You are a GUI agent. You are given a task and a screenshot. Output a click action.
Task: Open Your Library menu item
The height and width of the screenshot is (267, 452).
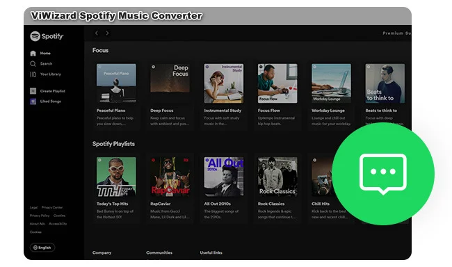(x=51, y=74)
